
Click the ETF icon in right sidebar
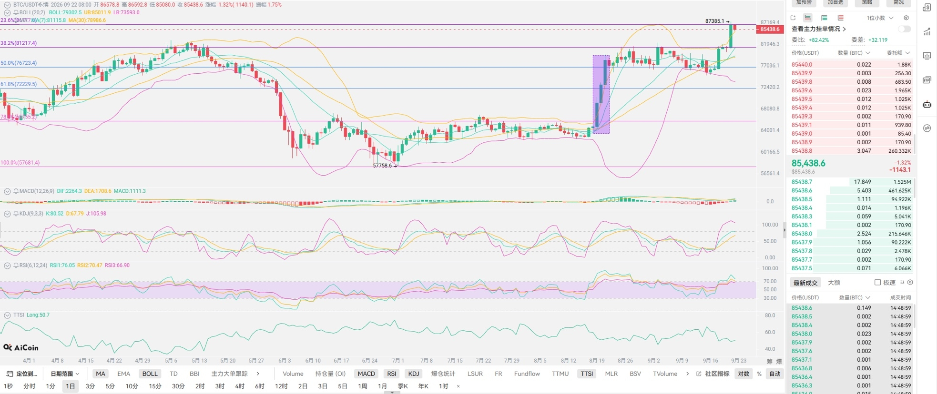(927, 80)
